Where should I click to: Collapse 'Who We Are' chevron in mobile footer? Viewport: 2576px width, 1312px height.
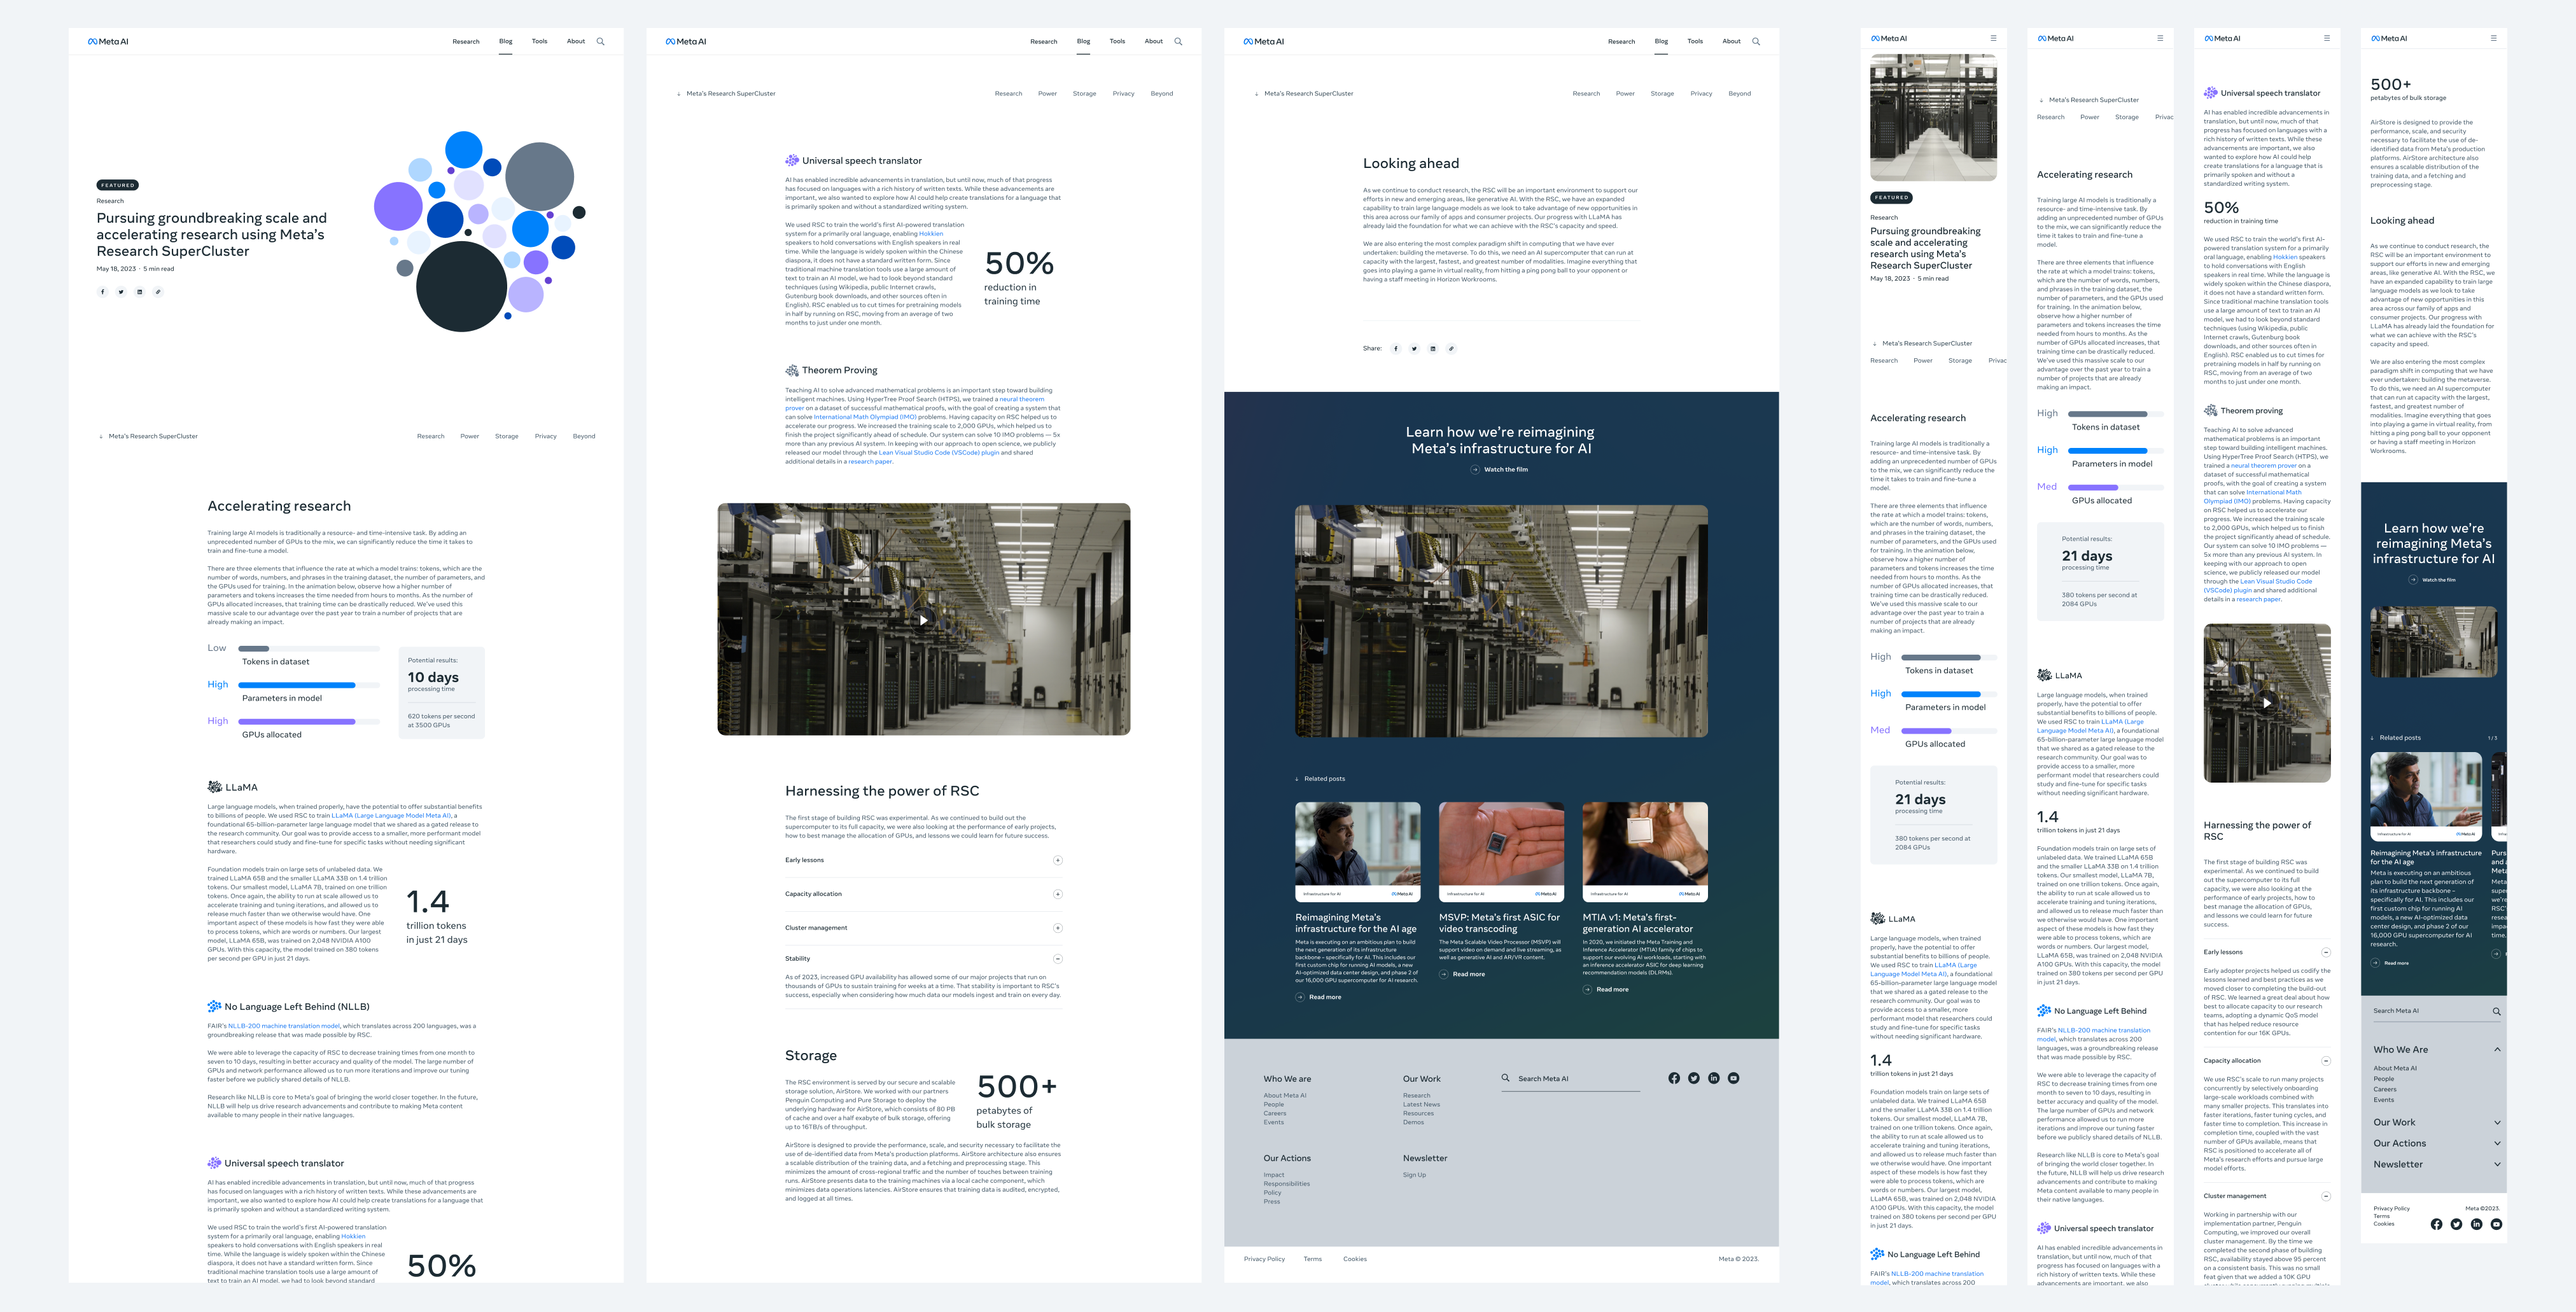click(2497, 1049)
